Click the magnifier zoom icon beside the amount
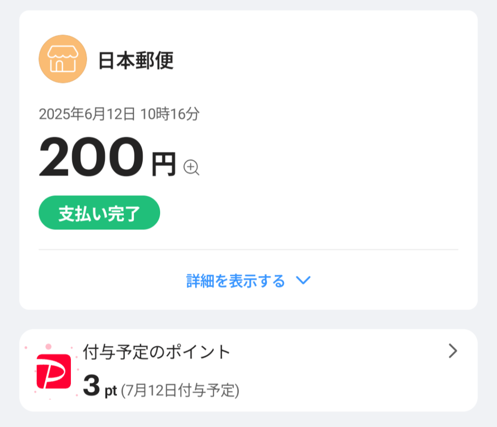The image size is (497, 427). pyautogui.click(x=191, y=168)
